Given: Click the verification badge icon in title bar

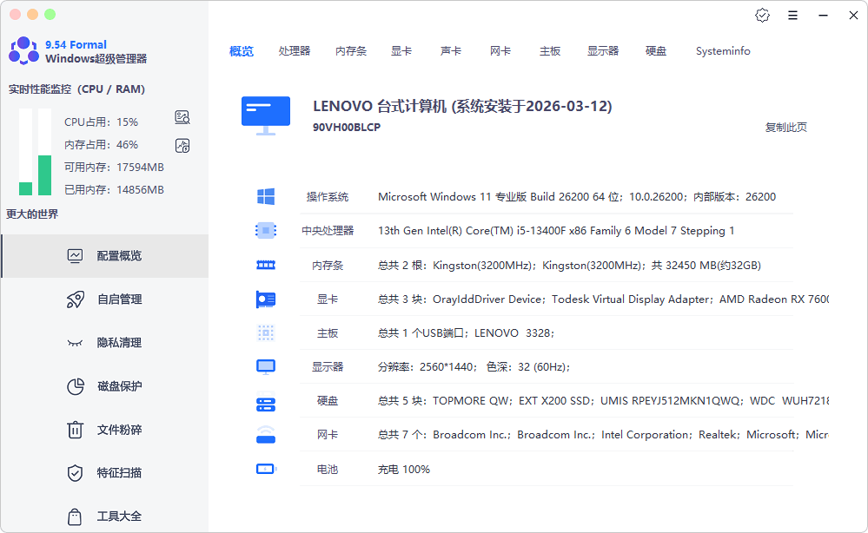Looking at the screenshot, I should pos(762,16).
